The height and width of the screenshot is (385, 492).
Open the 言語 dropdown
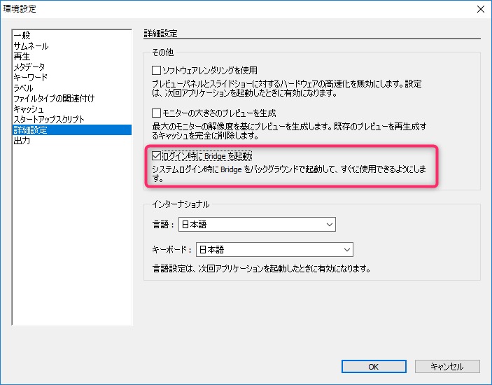point(256,225)
